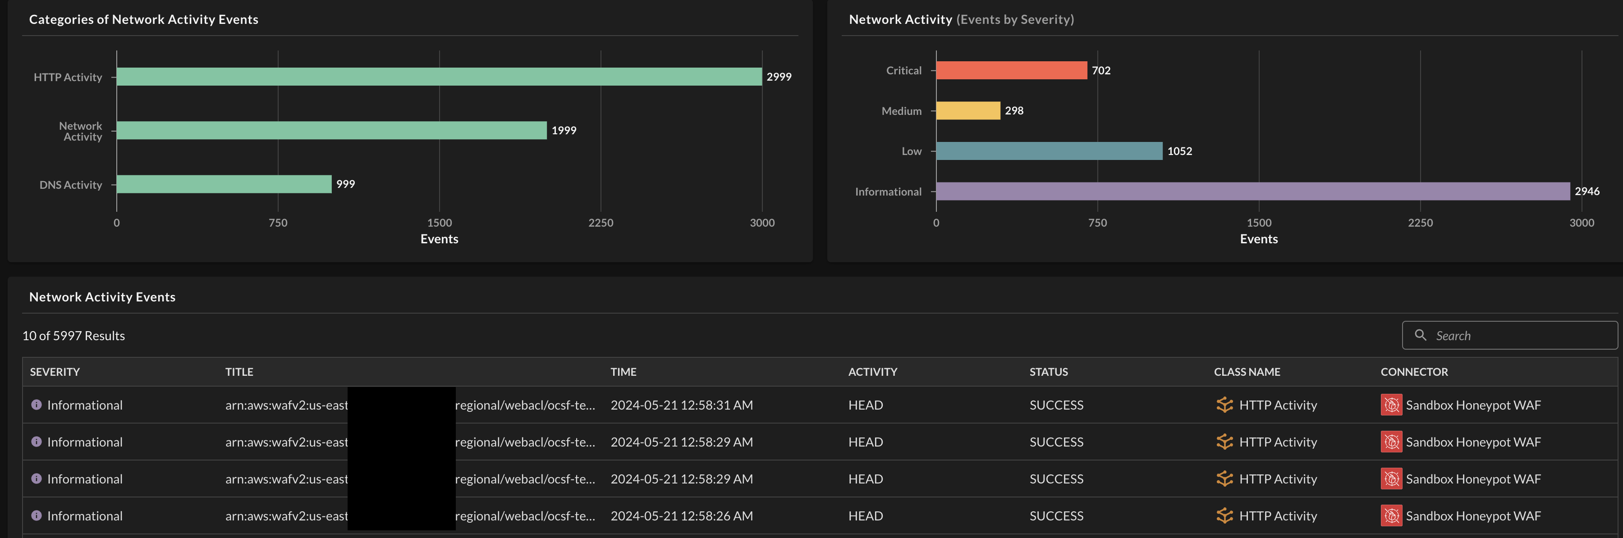Sort the table by the ACTIVITY column header
This screenshot has width=1623, height=538.
point(873,372)
